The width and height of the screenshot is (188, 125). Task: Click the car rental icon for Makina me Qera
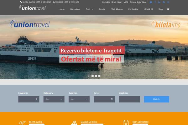[x=74, y=123]
